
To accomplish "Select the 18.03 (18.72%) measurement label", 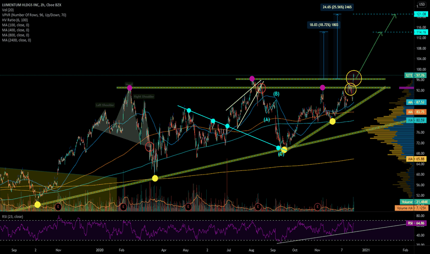I will click(x=324, y=25).
